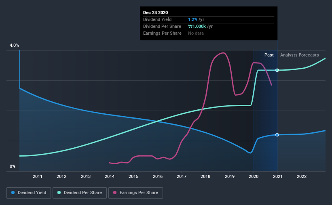Screen dimensions: 332x205
Task: Click the 2014 x-axis year label
Action: pyautogui.click(x=110, y=176)
